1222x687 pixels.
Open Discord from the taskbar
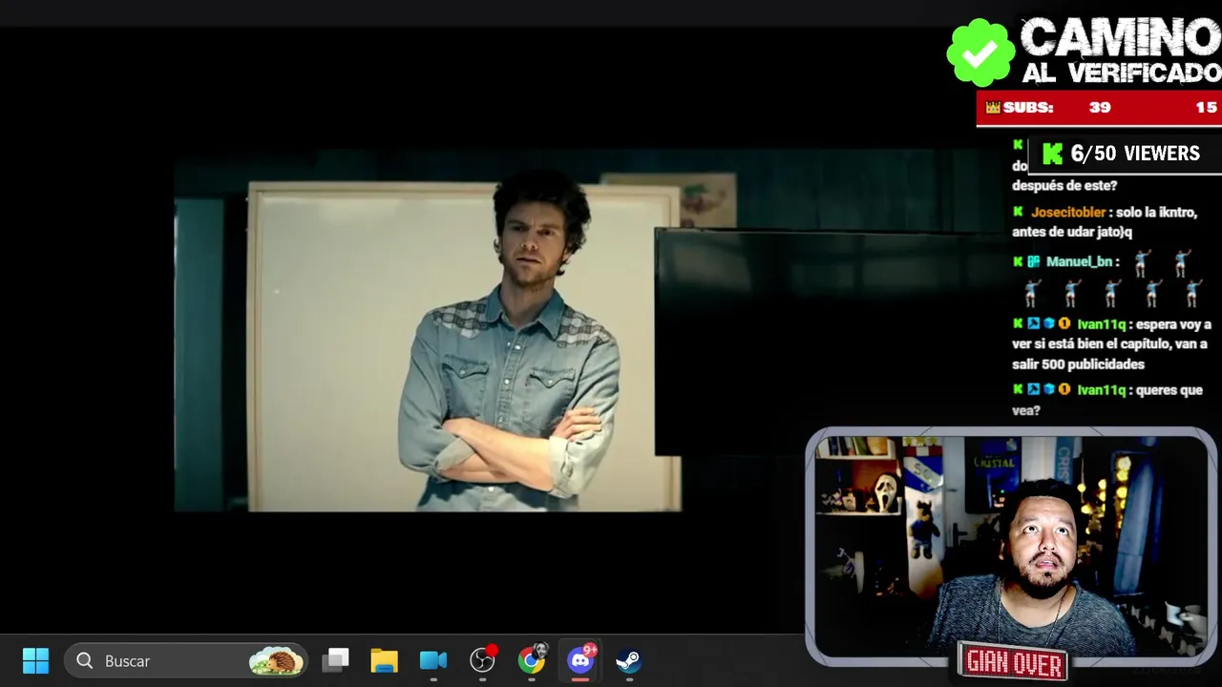[x=580, y=660]
